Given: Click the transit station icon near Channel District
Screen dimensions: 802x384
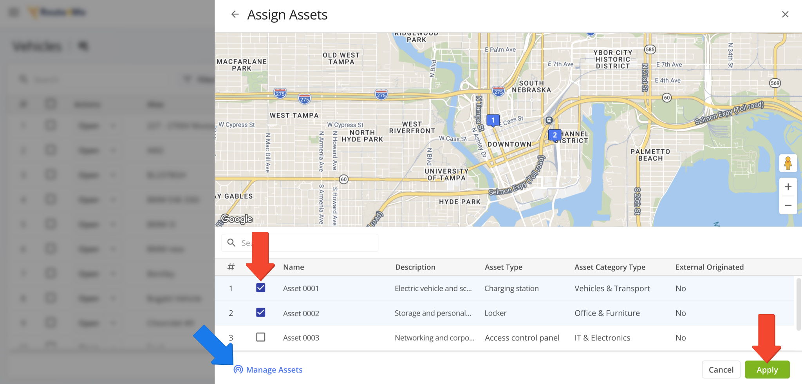Looking at the screenshot, I should (x=549, y=120).
